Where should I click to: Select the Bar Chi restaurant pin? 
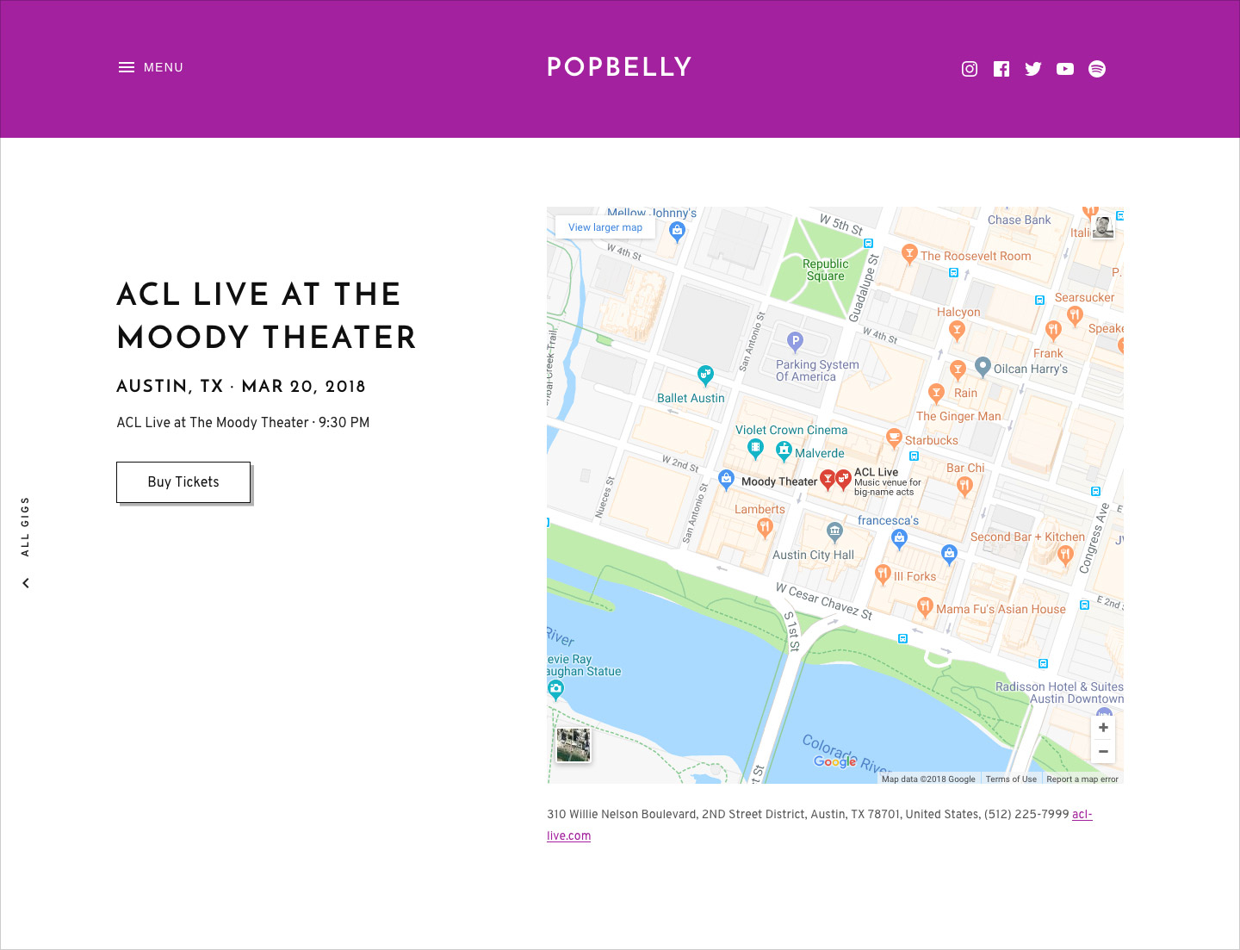(x=964, y=487)
